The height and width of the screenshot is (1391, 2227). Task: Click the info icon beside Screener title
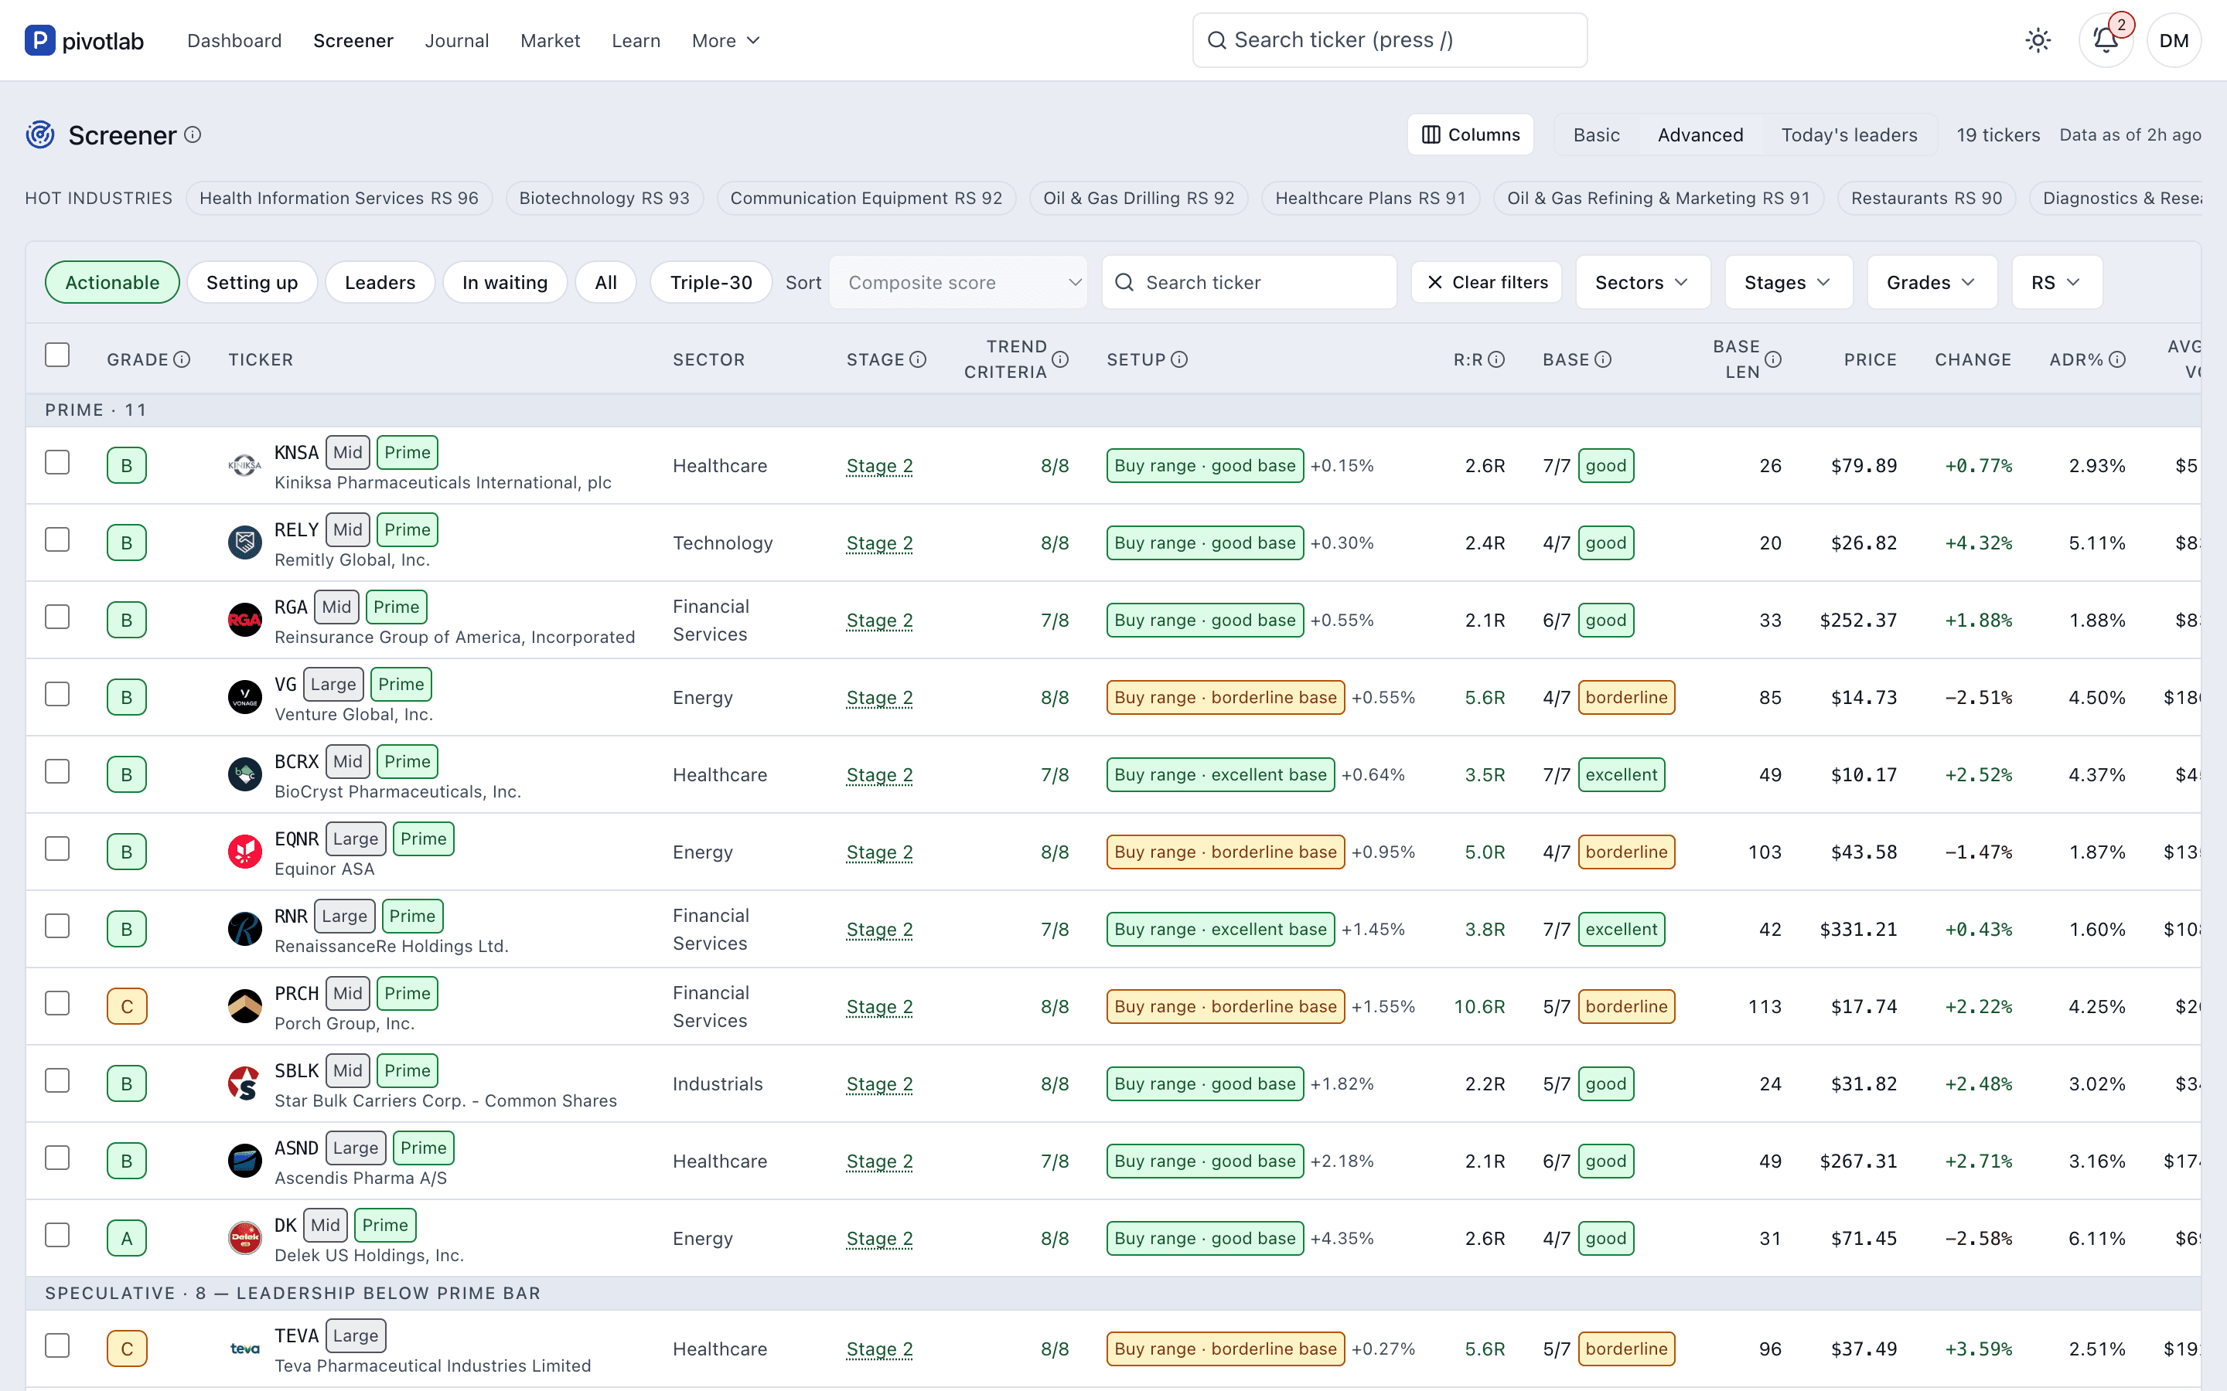point(193,134)
